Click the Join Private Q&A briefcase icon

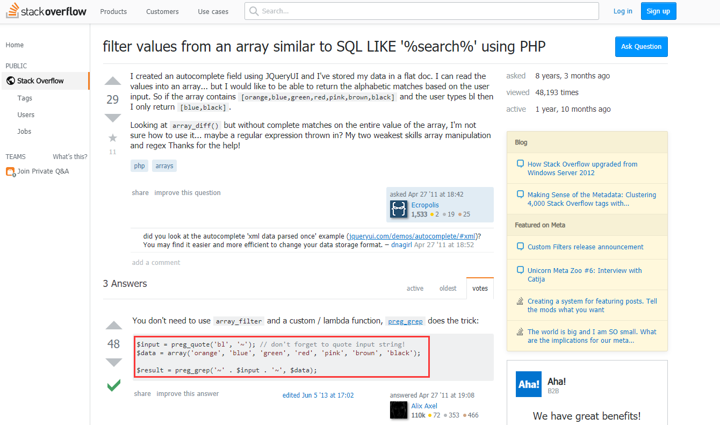(x=10, y=171)
